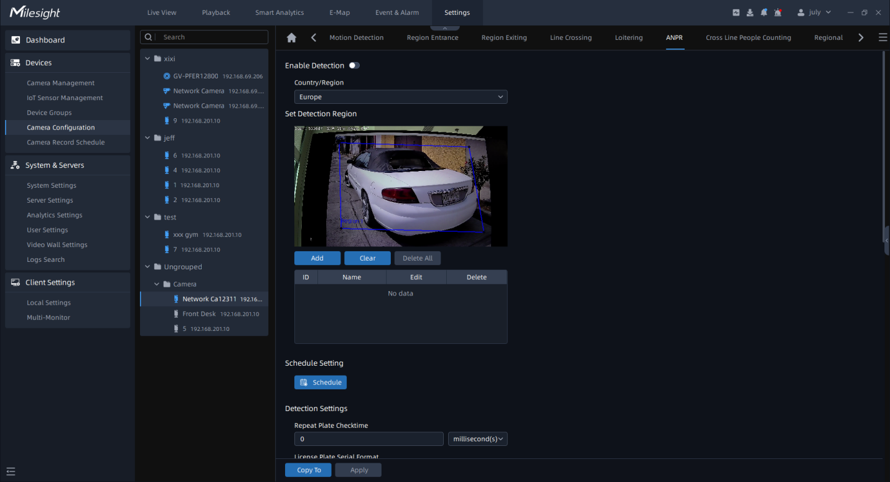Click the Schedule button
Viewport: 890px width, 482px height.
[321, 382]
